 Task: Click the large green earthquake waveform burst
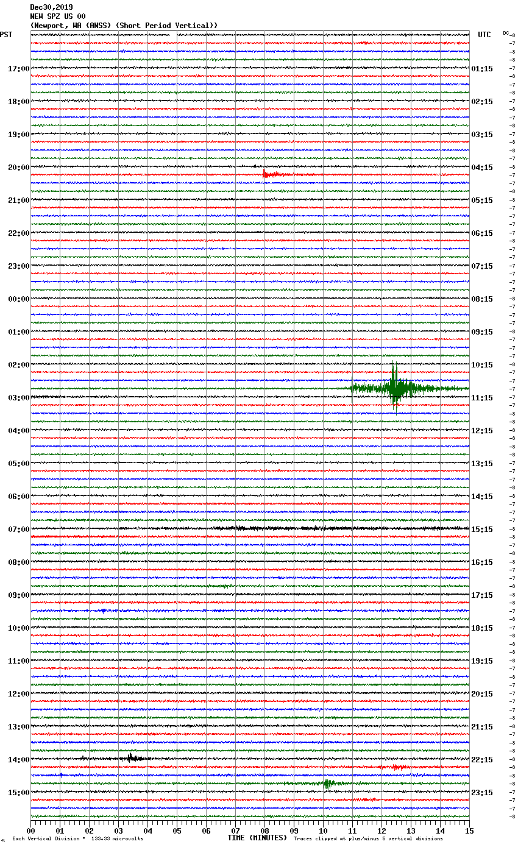(395, 388)
